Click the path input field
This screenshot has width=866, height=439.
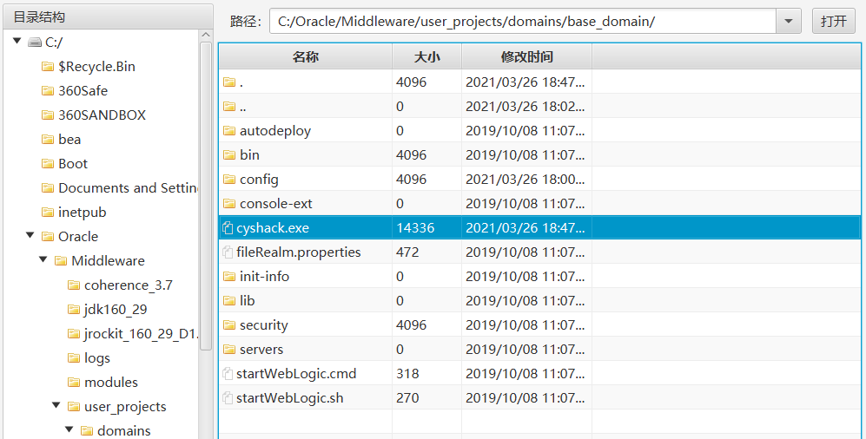point(521,22)
